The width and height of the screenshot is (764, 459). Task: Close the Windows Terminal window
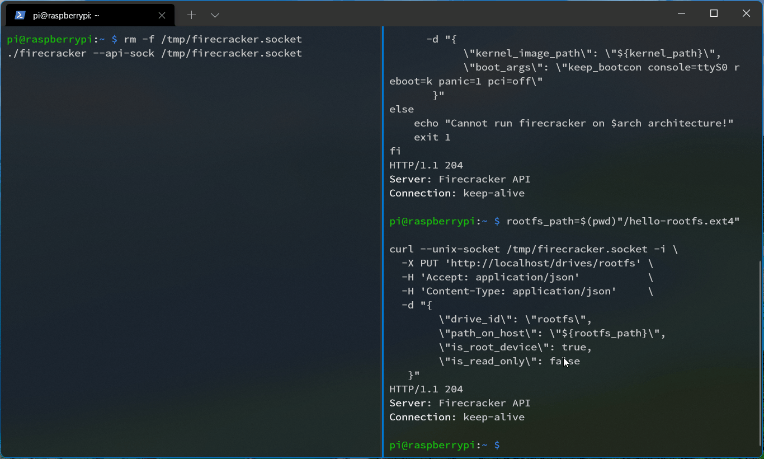tap(746, 13)
